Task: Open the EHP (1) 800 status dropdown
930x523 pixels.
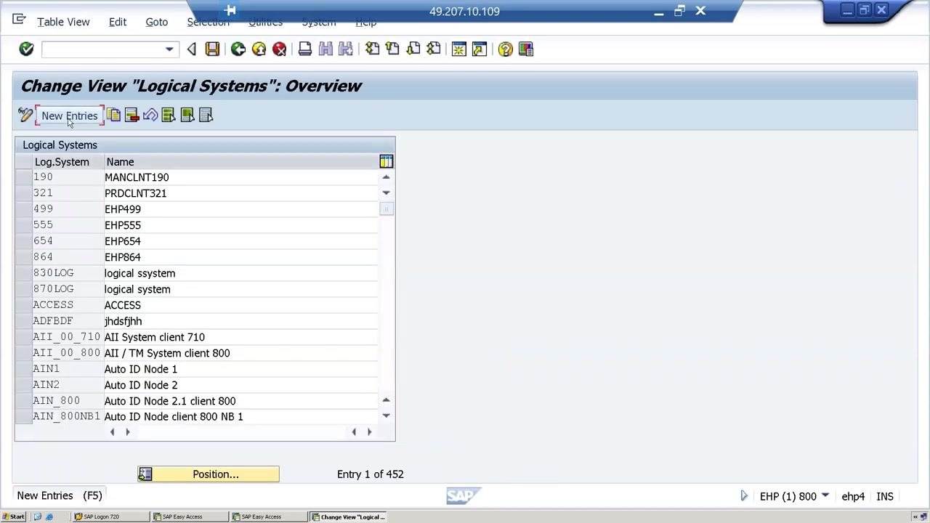Action: pyautogui.click(x=825, y=495)
